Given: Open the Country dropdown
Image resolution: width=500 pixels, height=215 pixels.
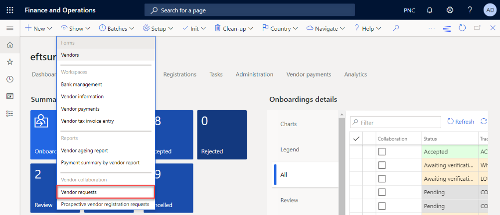Looking at the screenshot, I should 280,29.
